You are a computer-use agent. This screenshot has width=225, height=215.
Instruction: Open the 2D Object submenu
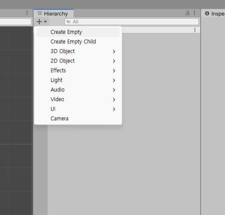tap(78, 61)
